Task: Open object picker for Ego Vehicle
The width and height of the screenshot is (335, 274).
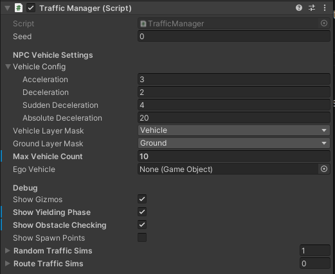Action: (324, 169)
